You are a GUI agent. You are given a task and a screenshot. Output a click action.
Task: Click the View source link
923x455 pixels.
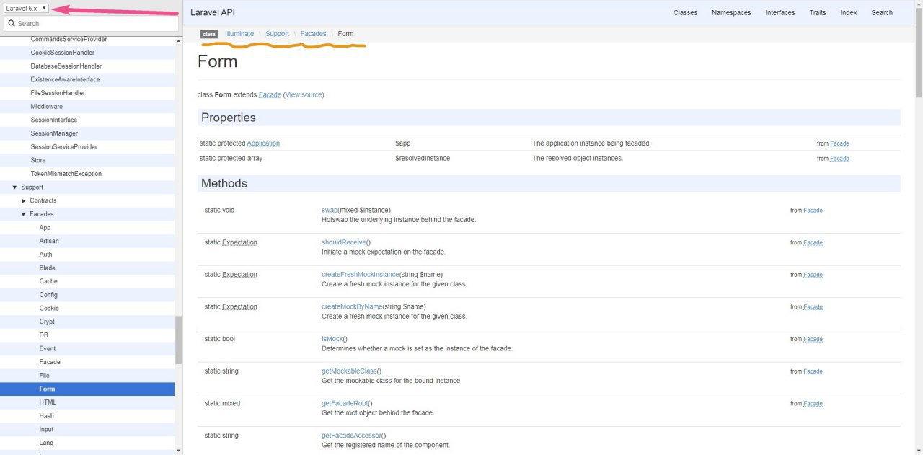304,95
